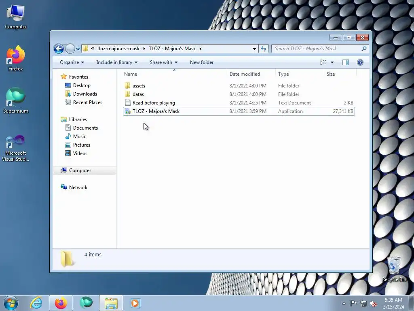The image size is (414, 311).
Task: Click the network tray icon
Action: [x=363, y=303]
